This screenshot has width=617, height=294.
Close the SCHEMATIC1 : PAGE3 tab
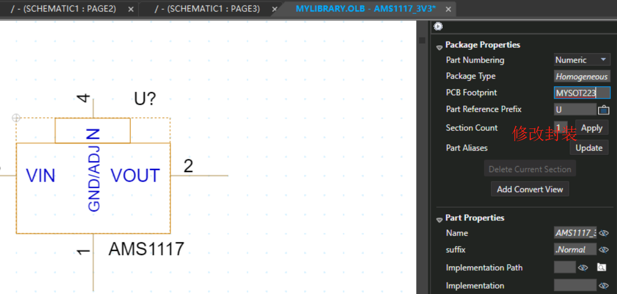coord(274,9)
